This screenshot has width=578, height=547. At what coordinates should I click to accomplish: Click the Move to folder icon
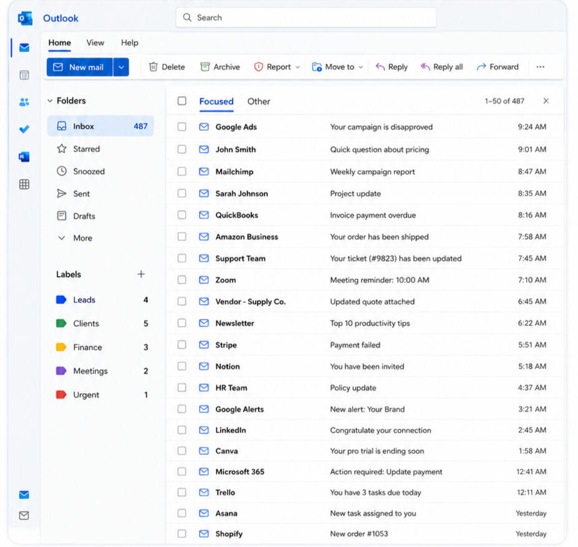(x=317, y=67)
